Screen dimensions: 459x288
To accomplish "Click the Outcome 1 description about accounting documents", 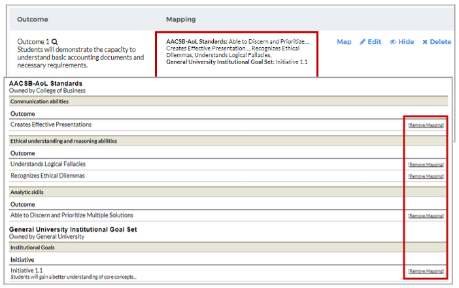I will pos(80,58).
